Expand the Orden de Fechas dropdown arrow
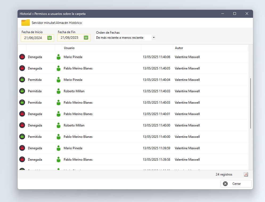The height and width of the screenshot is (202, 265). click(154, 37)
